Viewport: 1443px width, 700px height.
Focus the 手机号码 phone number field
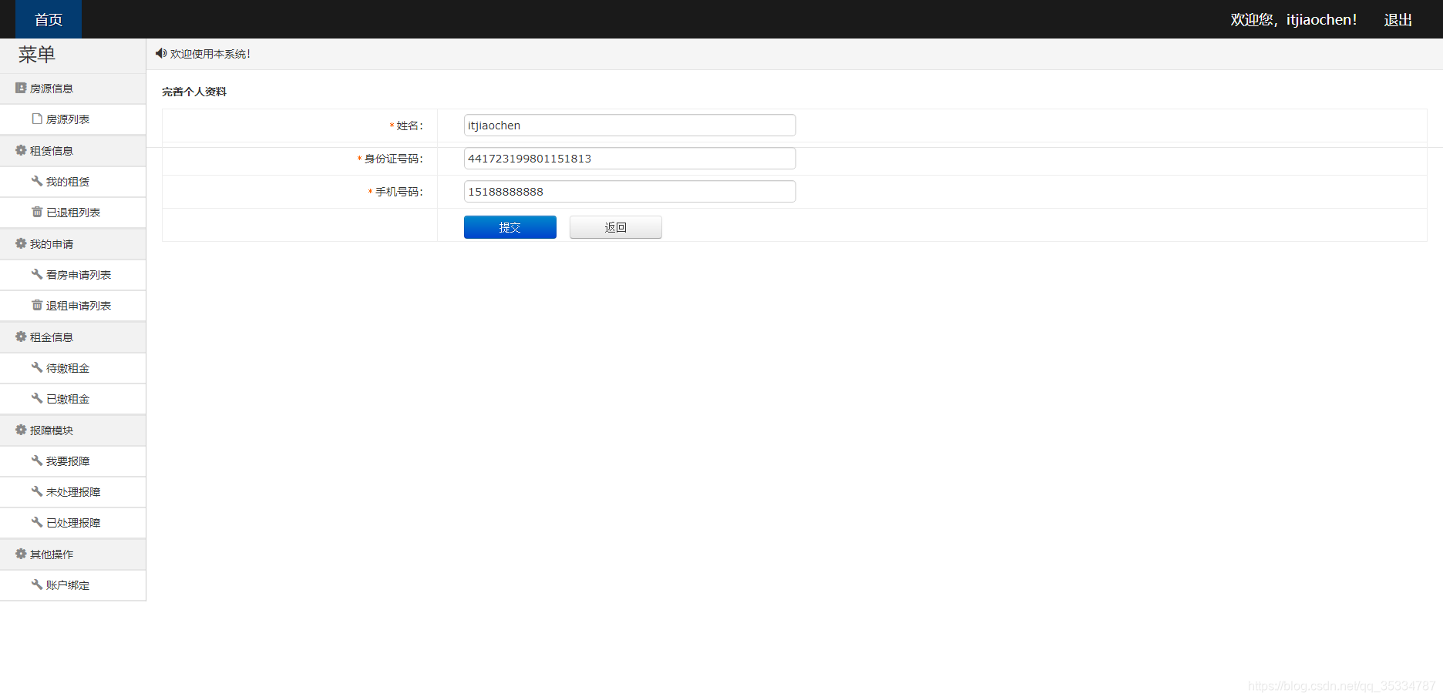click(630, 192)
